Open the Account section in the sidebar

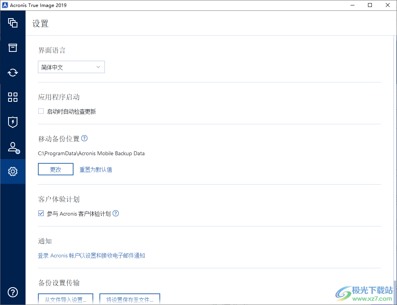(x=14, y=148)
